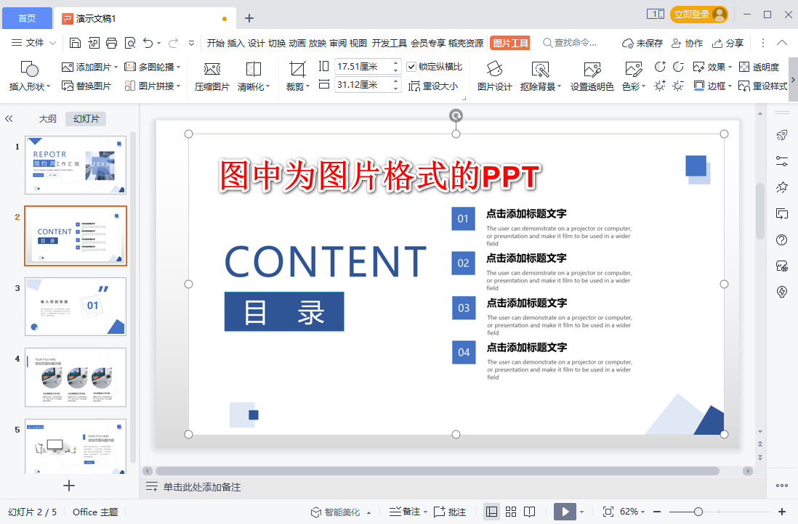This screenshot has width=798, height=524.
Task: Start slideshow with the play button
Action: click(565, 512)
